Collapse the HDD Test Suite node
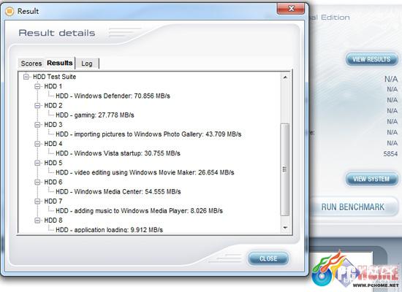The height and width of the screenshot is (292, 402). (x=26, y=77)
